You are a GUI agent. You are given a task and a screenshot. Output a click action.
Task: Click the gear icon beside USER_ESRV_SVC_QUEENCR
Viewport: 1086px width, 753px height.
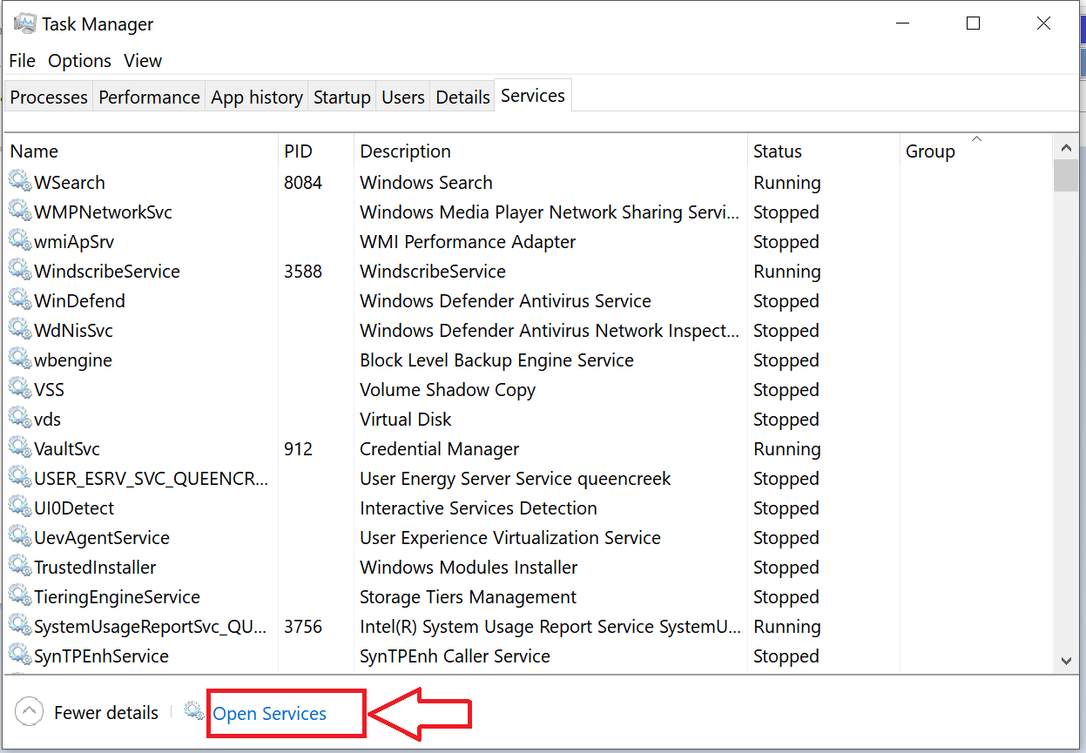pyautogui.click(x=20, y=477)
